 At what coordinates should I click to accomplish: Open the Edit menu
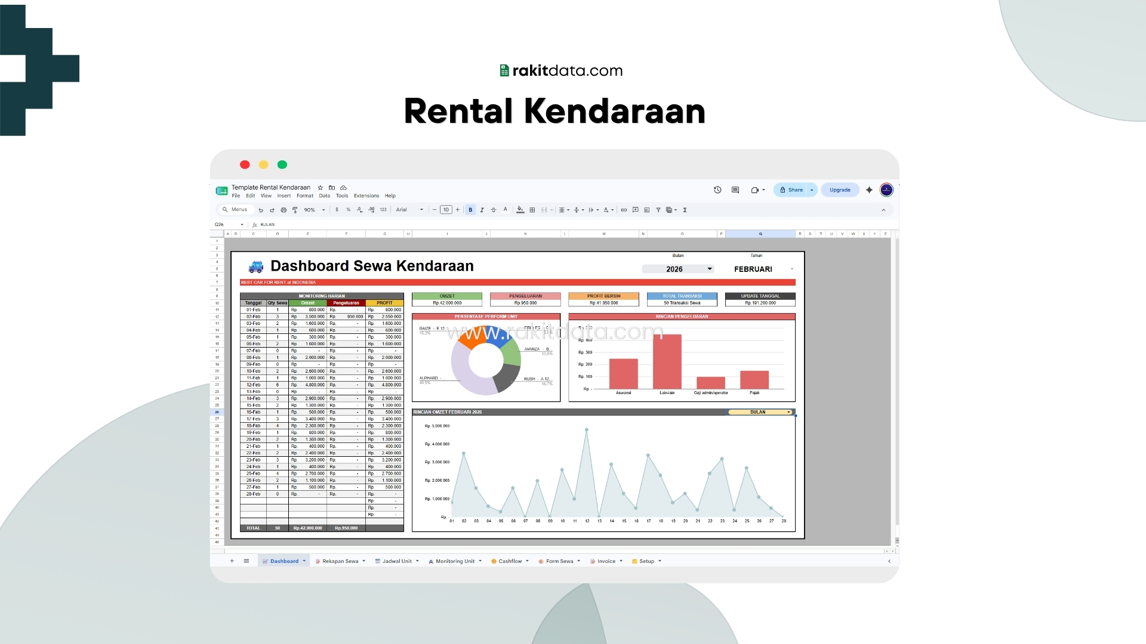pyautogui.click(x=250, y=196)
